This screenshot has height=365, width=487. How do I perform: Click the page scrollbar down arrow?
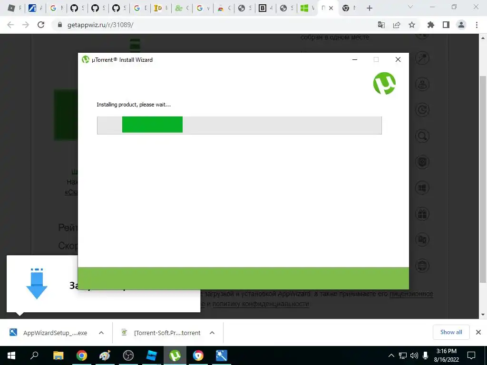[x=483, y=315]
